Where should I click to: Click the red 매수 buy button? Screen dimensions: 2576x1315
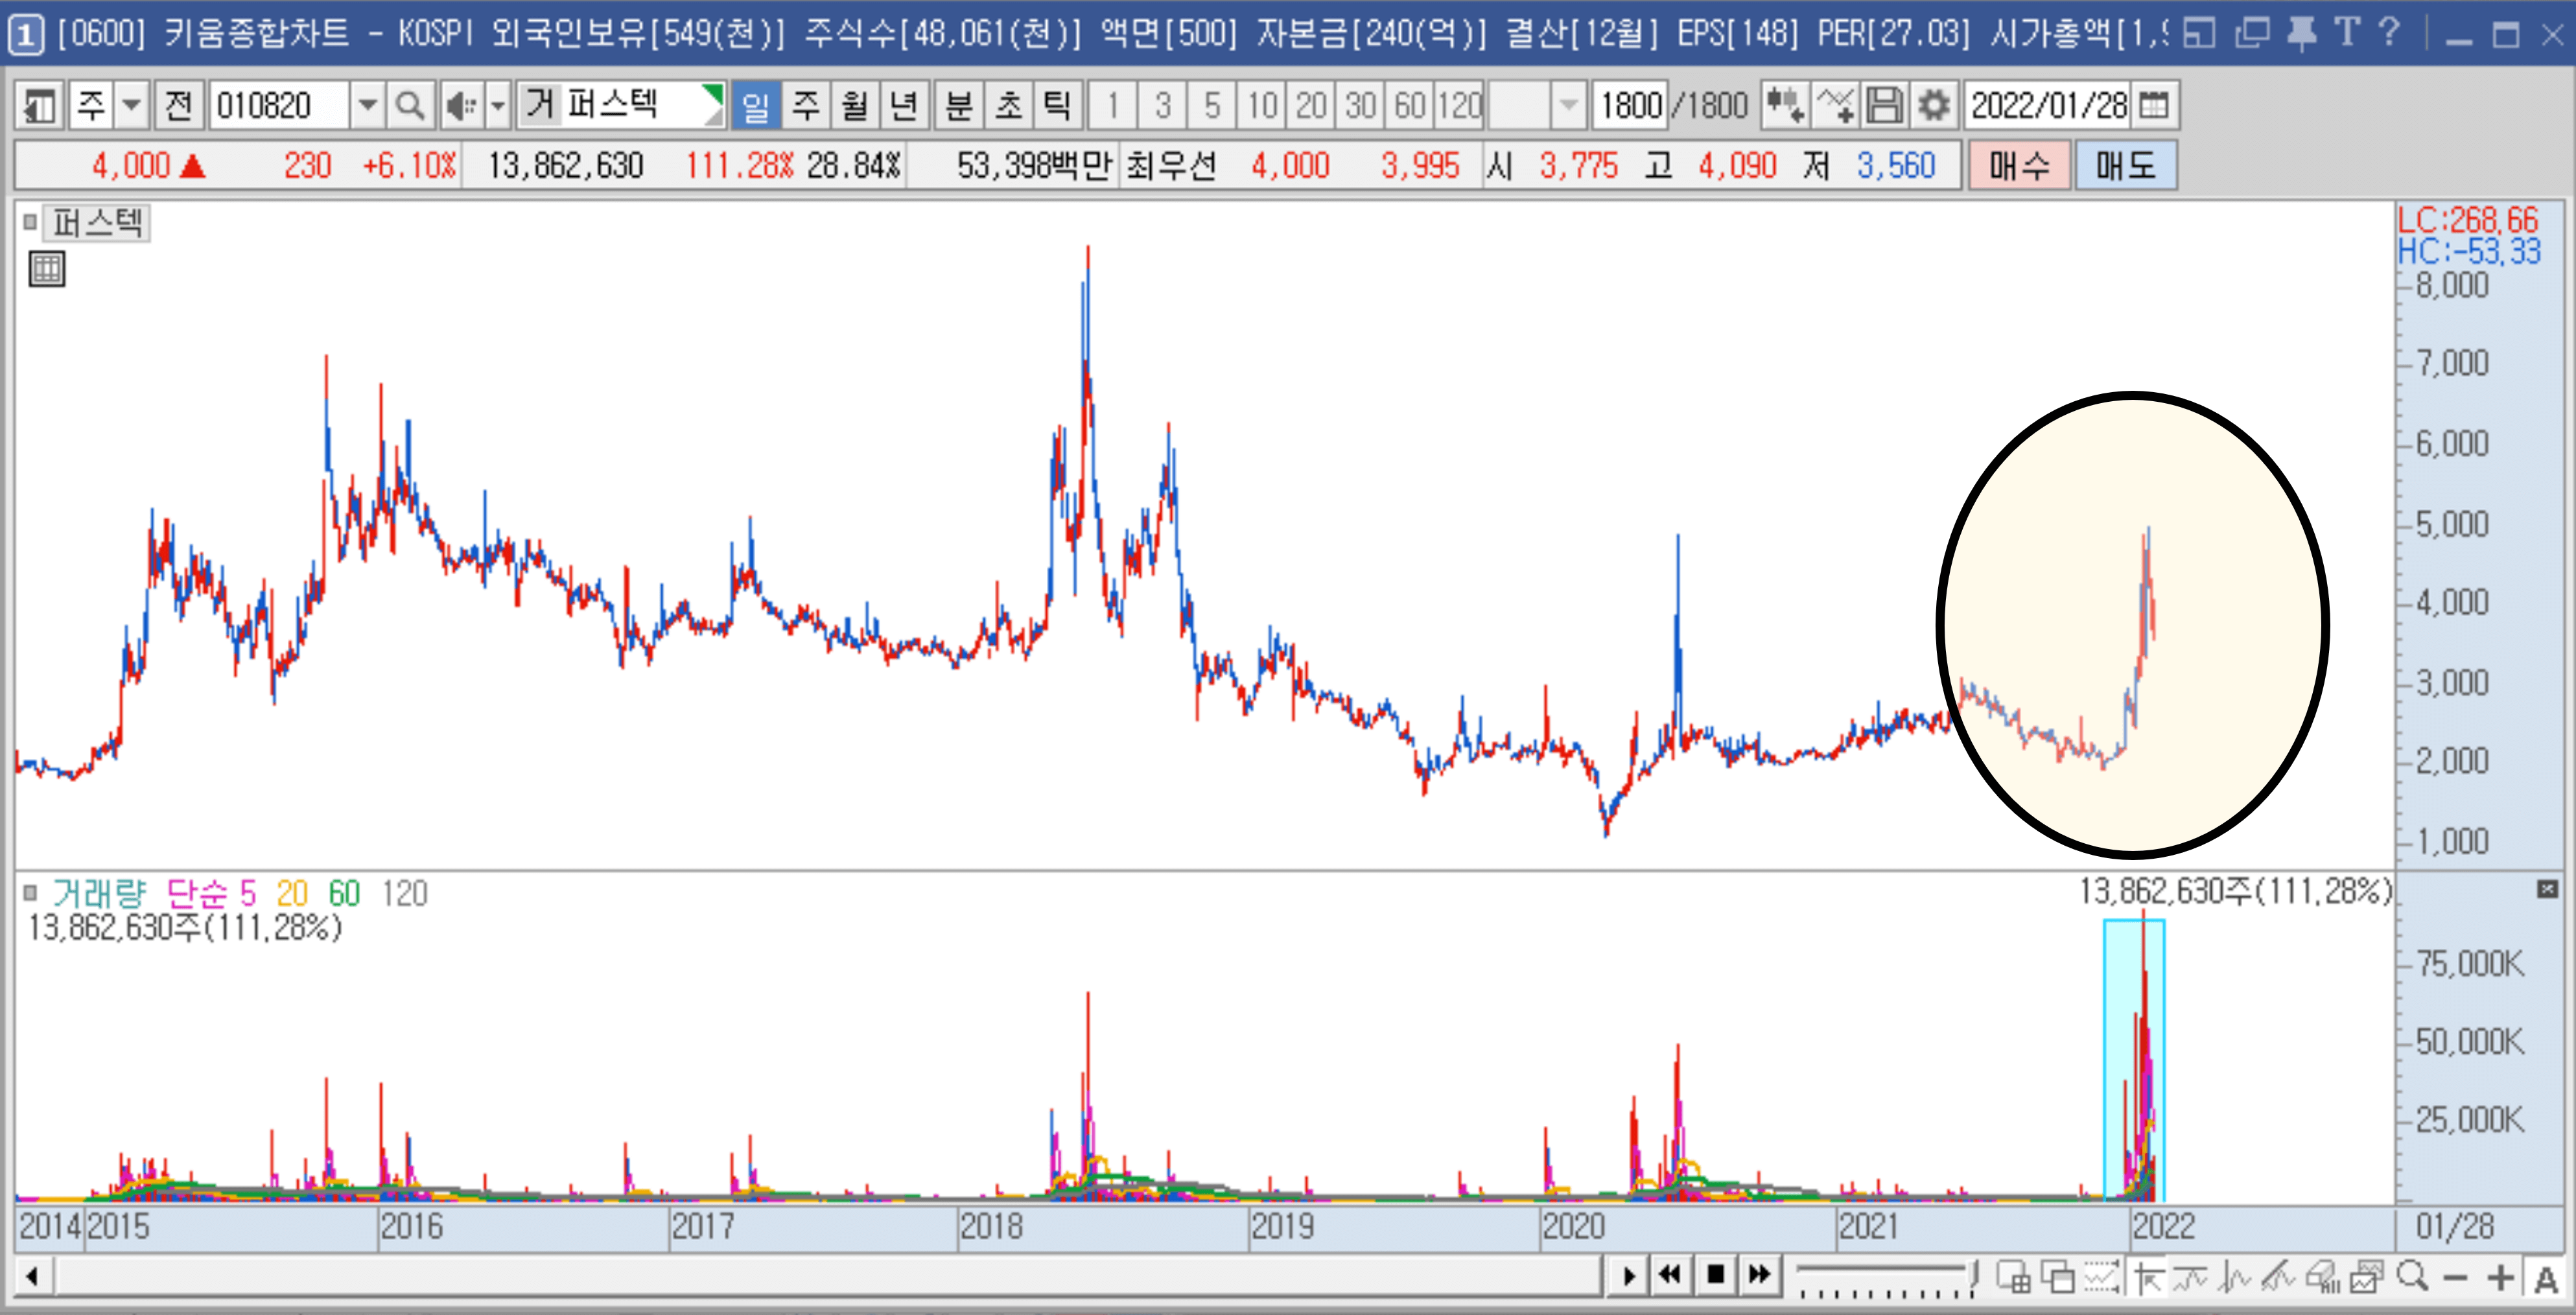(x=2019, y=166)
